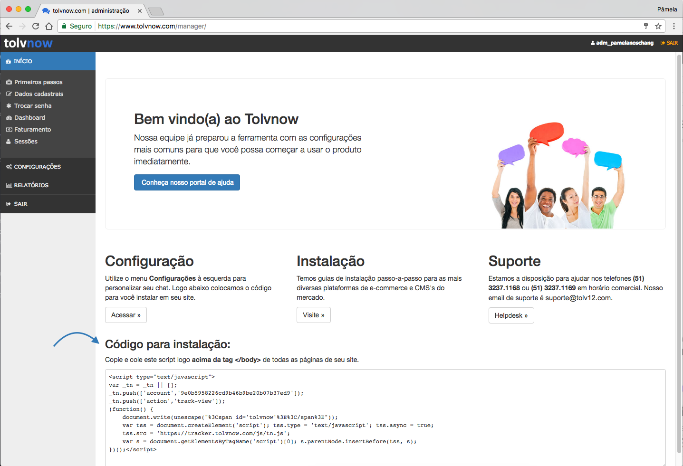Click the people with speech bubbles image
Viewport: 683px width, 466px height.
pyautogui.click(x=557, y=175)
